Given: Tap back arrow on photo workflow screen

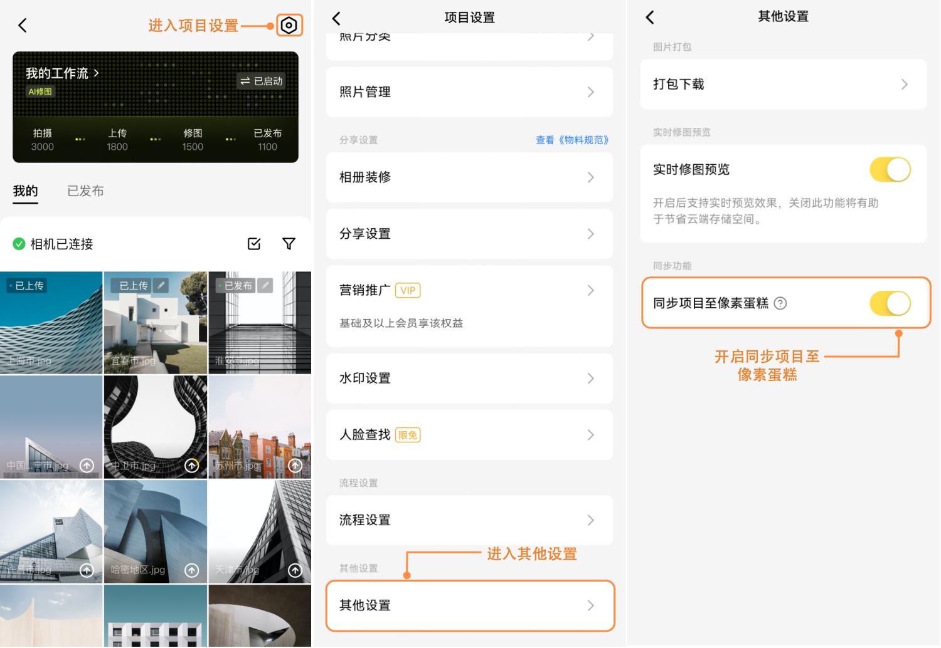Looking at the screenshot, I should 23,26.
